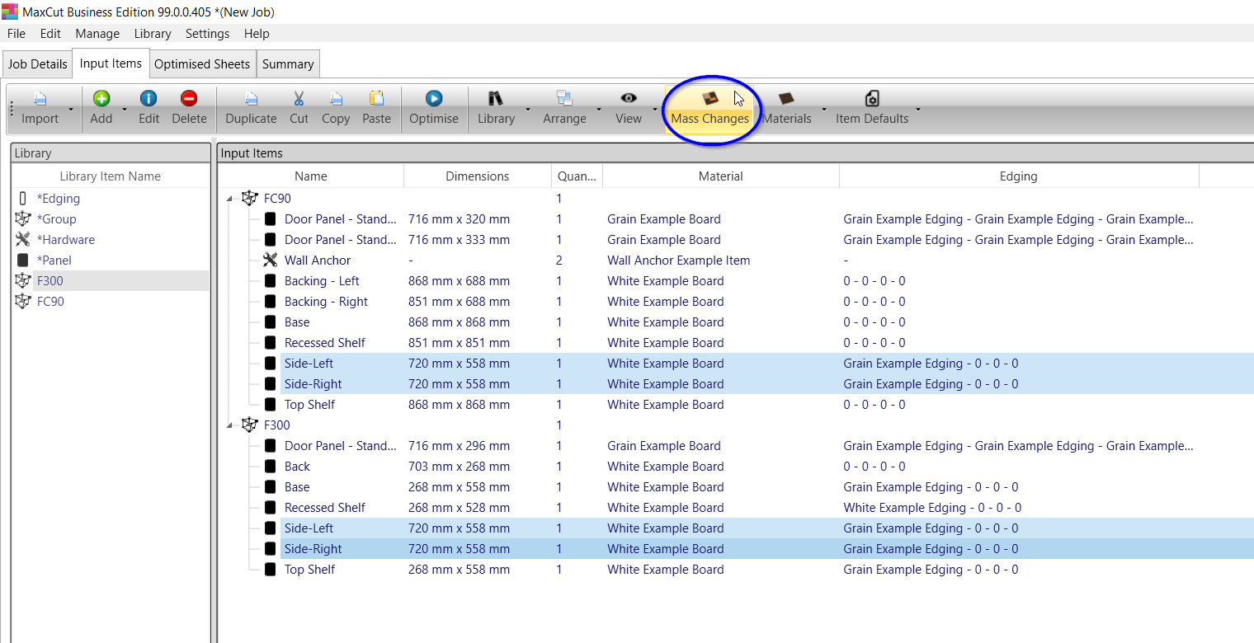Open the File menu

[16, 34]
